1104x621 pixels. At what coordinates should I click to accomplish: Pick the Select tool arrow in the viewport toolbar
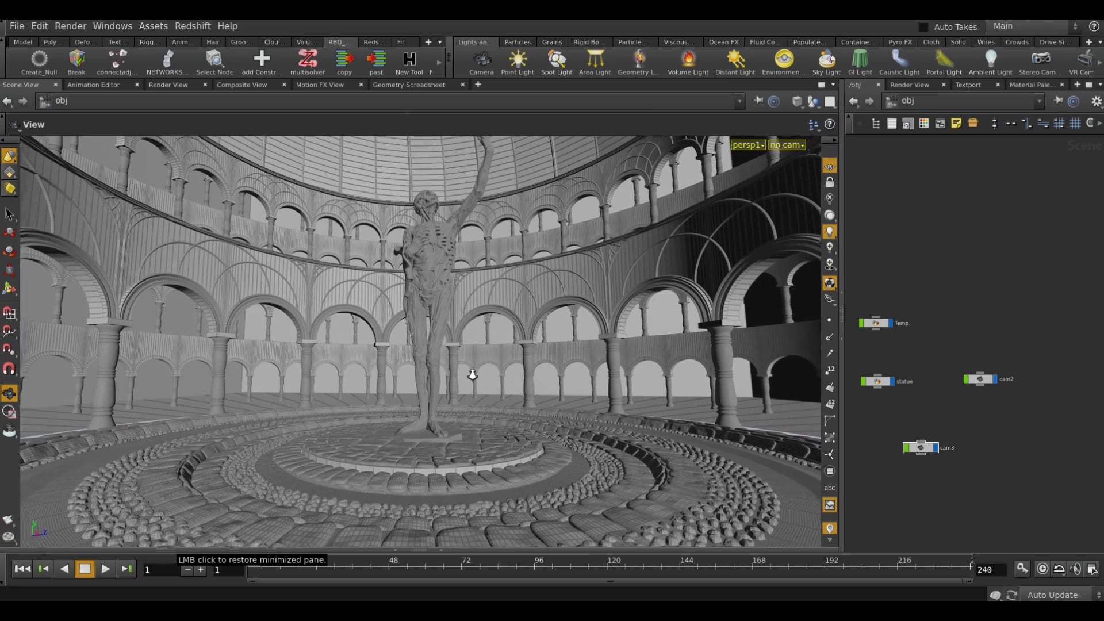point(9,214)
